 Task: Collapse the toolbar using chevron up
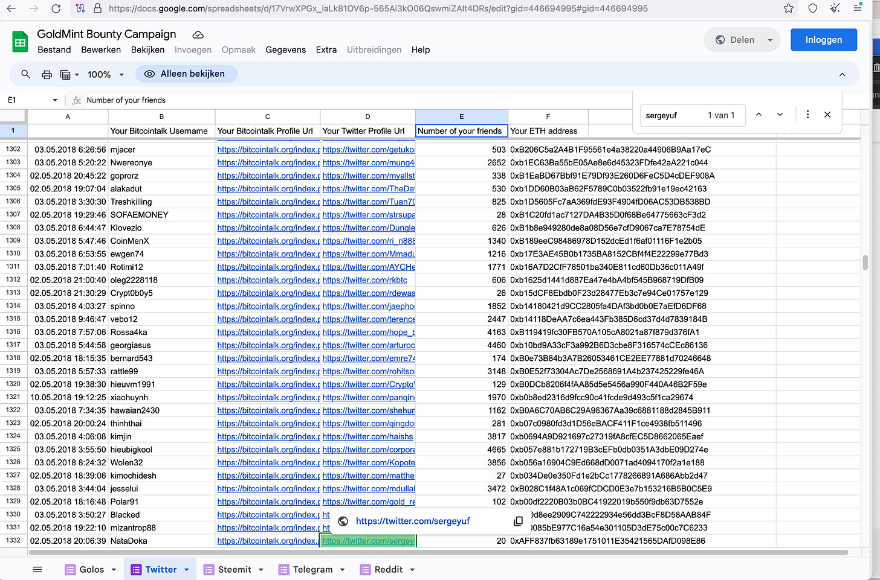[842, 74]
